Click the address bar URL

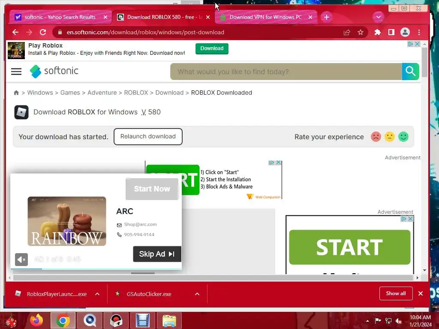[x=145, y=32]
